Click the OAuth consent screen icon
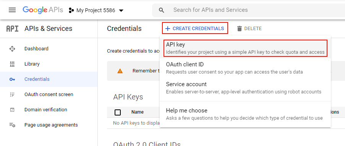The image size is (345, 146). (12, 95)
